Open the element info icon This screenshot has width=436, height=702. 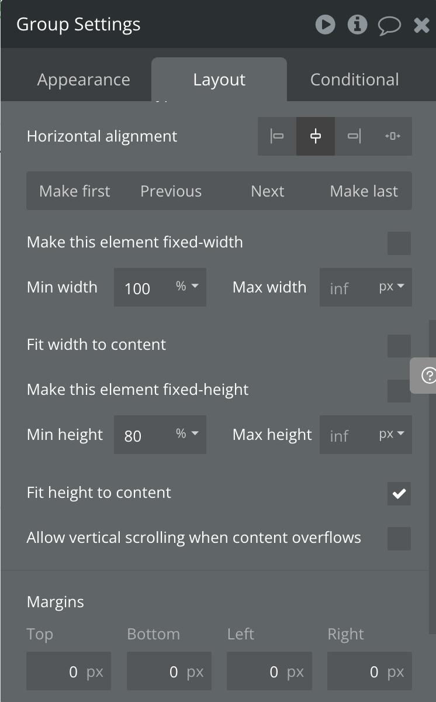pos(357,25)
